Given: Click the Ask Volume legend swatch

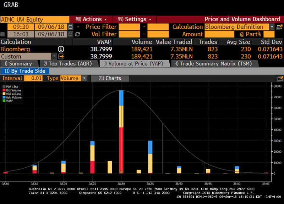Looking at the screenshot, I should (x=4, y=97).
